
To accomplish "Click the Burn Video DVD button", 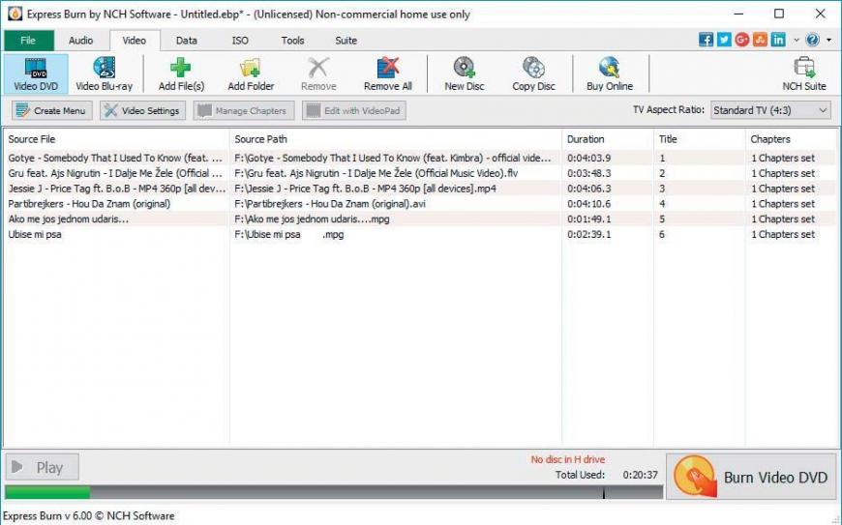I will 751,477.
